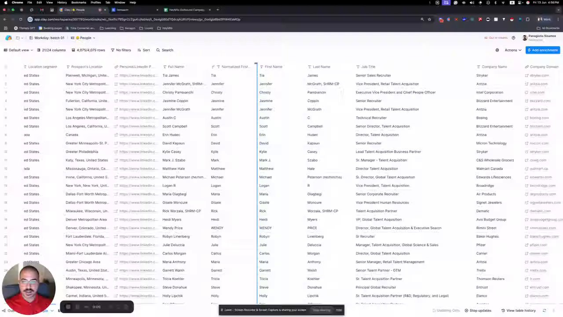Image resolution: width=563 pixels, height=317 pixels.
Task: Open the Clay home logo
Action: click(8, 38)
